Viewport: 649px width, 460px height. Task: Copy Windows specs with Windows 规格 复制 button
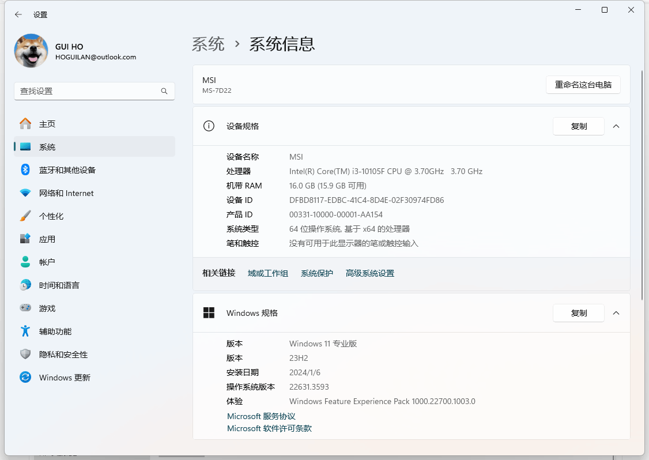(x=579, y=313)
